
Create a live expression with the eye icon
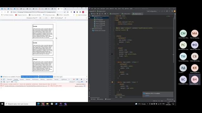pos(12,82)
